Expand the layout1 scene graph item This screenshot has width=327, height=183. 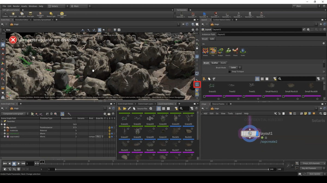[5, 127]
